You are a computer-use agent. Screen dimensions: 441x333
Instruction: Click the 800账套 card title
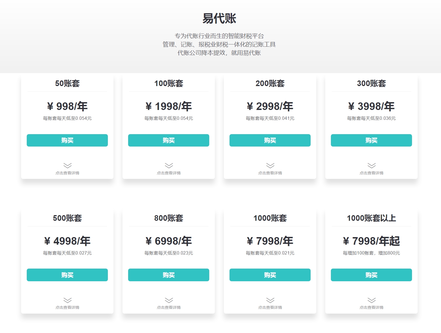169,218
